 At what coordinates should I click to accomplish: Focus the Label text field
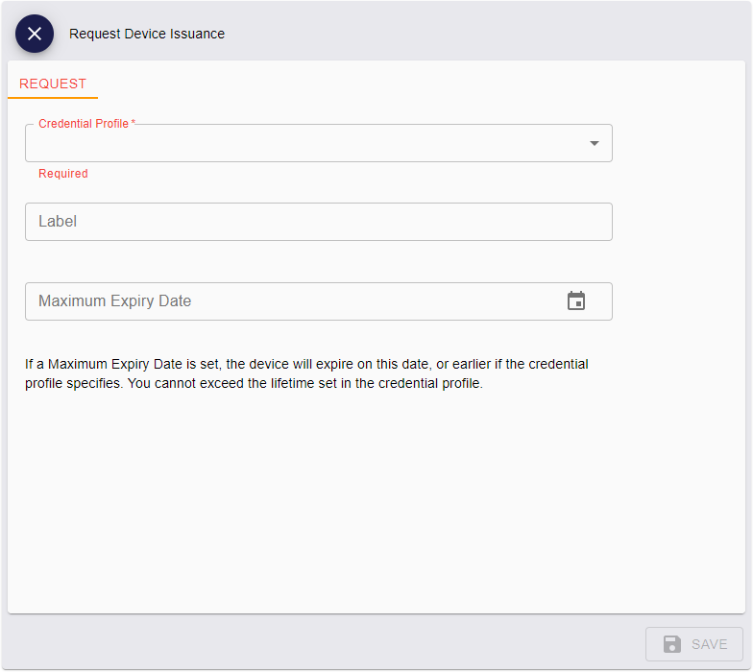click(318, 222)
